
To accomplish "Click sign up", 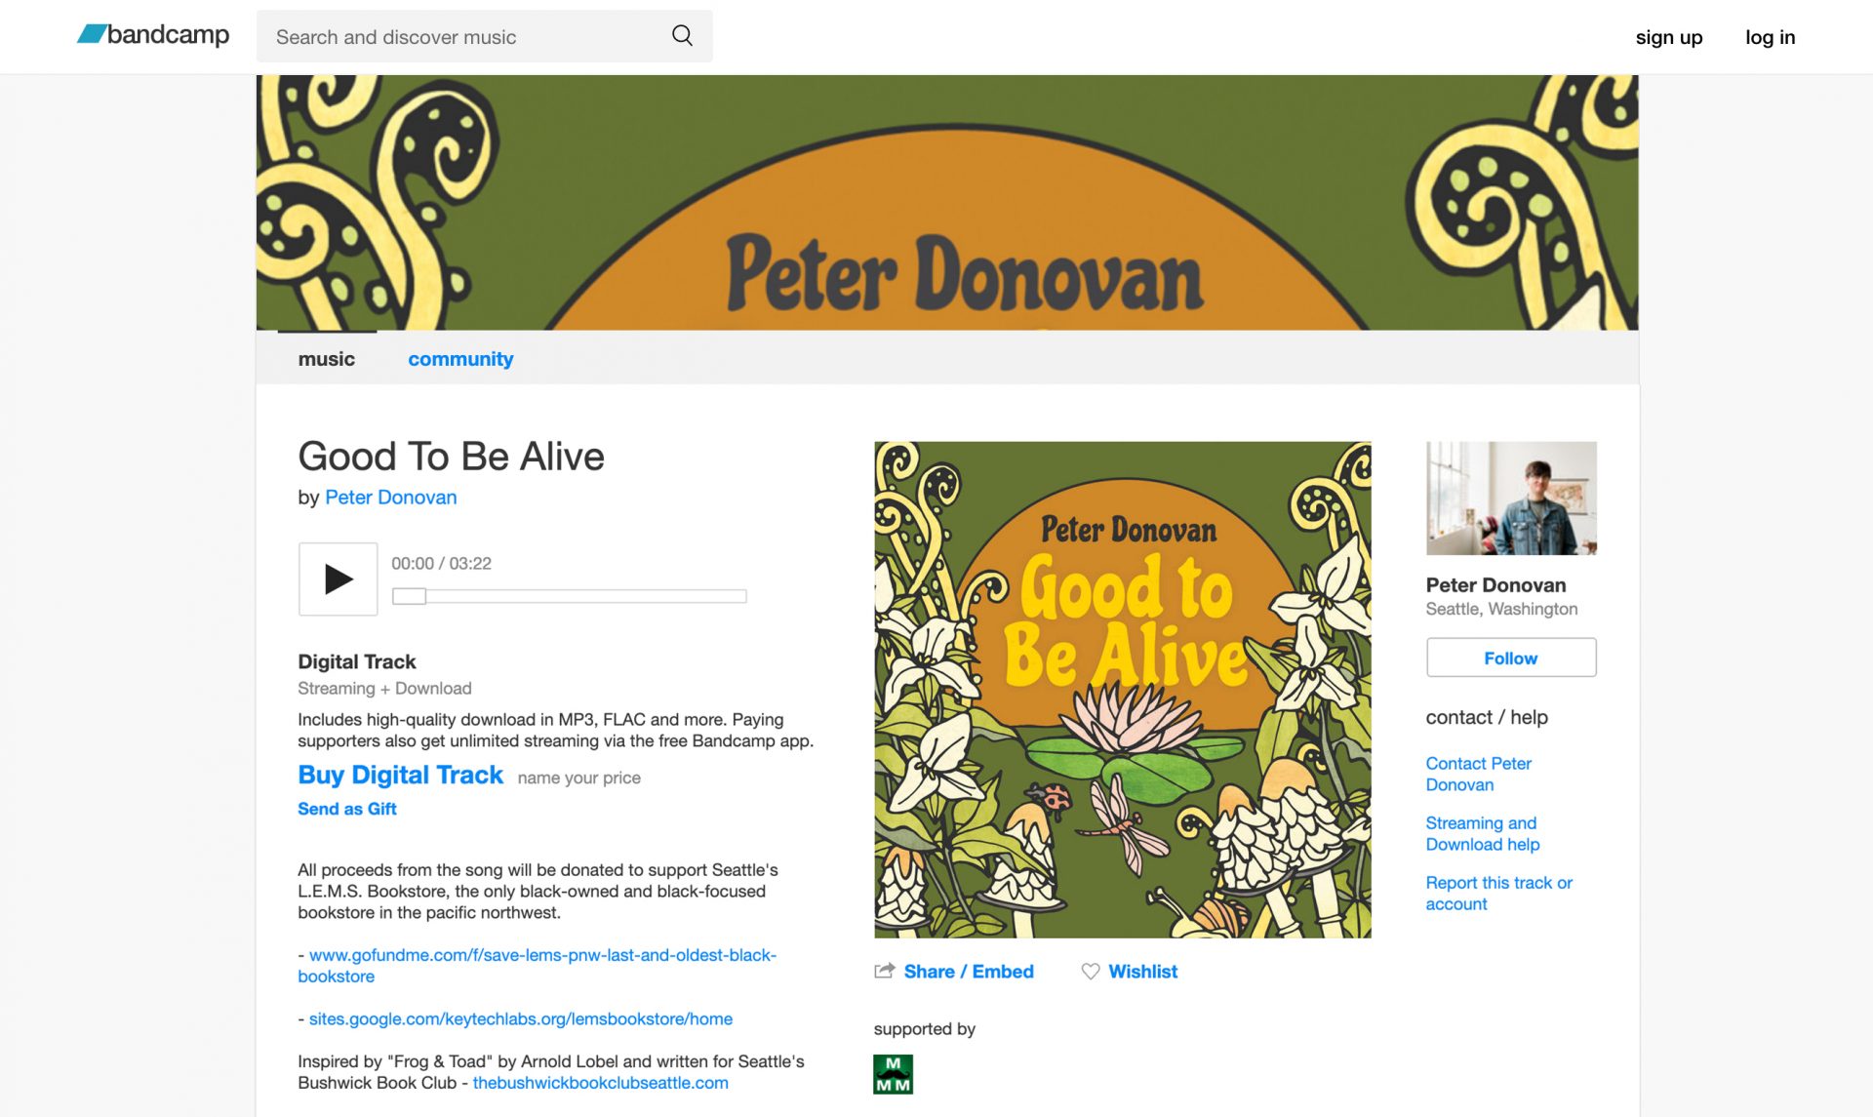I will pyautogui.click(x=1669, y=37).
